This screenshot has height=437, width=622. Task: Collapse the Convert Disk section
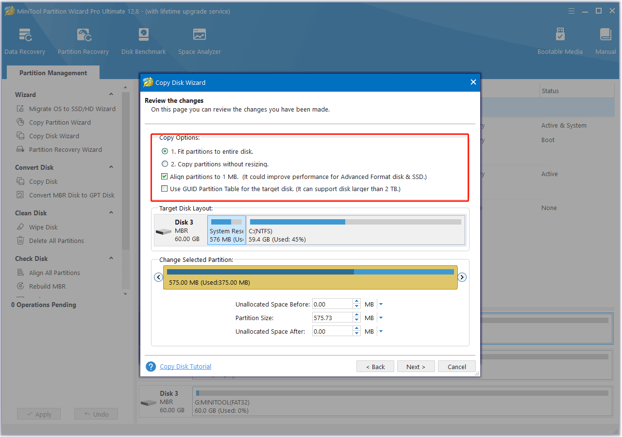111,167
